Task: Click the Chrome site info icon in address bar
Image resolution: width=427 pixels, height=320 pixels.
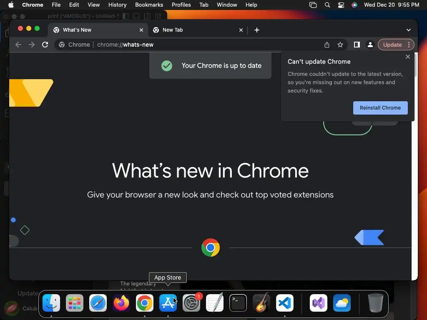Action: pyautogui.click(x=62, y=45)
